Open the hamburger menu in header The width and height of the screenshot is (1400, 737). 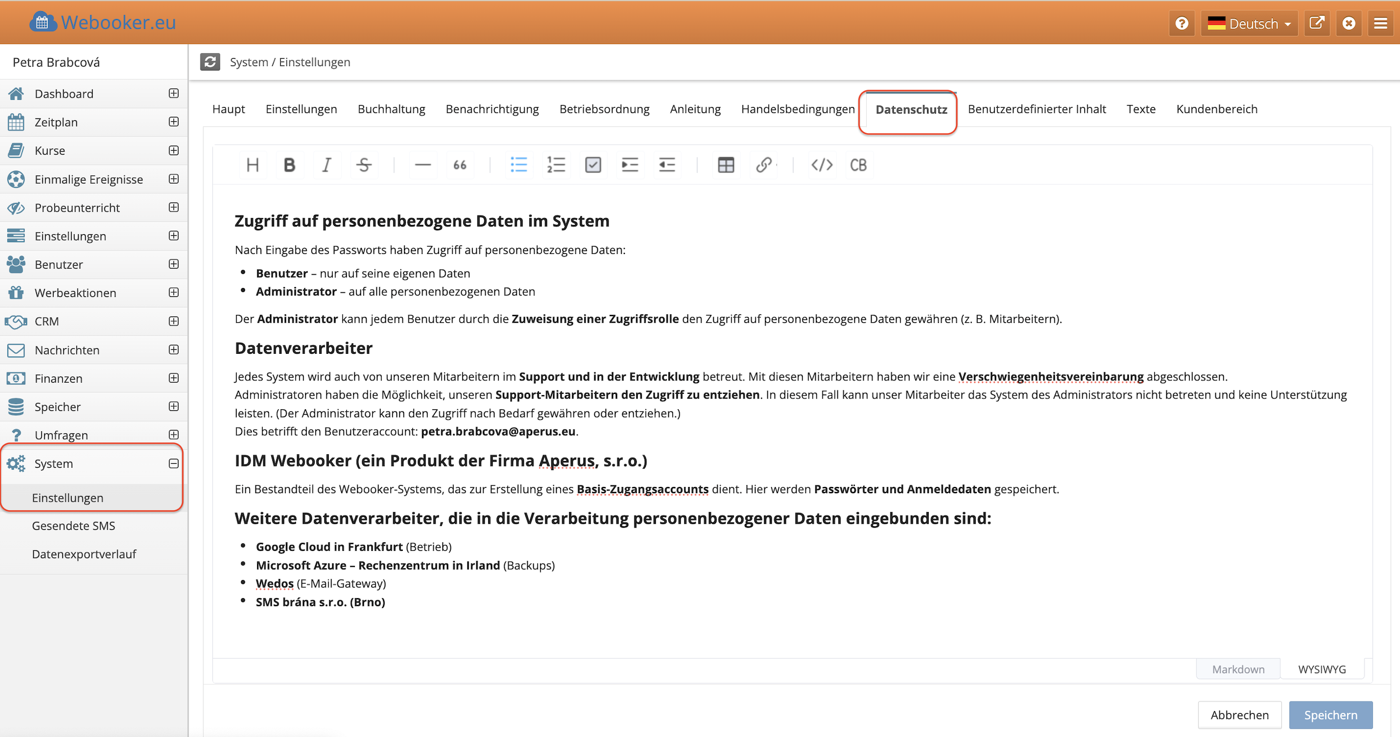click(x=1380, y=24)
